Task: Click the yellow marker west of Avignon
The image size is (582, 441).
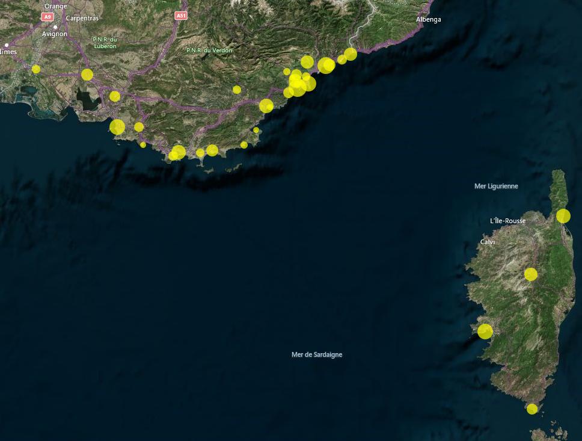Action: coord(36,70)
